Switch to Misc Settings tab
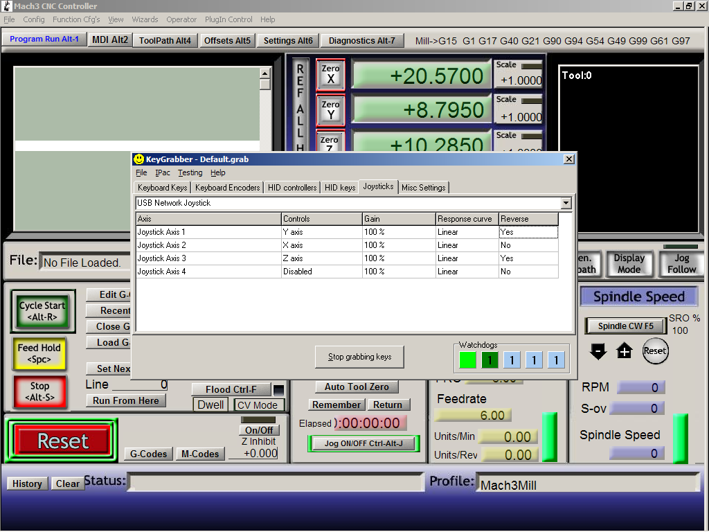Viewport: 709px width, 532px height. (423, 188)
